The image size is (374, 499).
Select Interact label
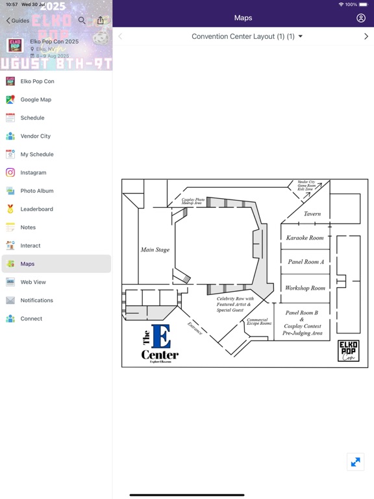pos(31,246)
